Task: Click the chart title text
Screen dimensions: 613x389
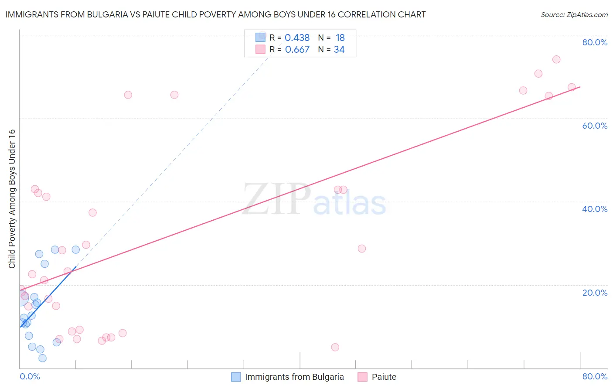Action: click(215, 14)
